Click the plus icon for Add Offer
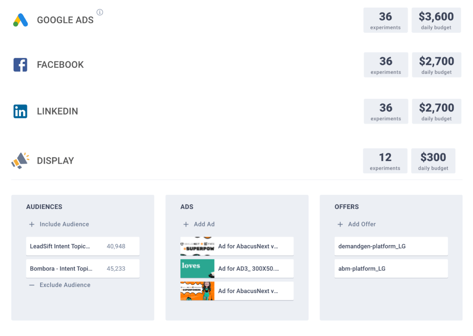473x336 pixels. click(x=340, y=225)
